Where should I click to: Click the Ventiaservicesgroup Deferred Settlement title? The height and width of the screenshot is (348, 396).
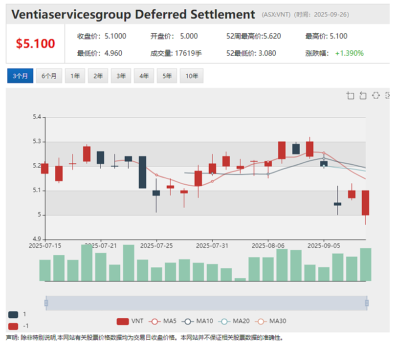tap(133, 14)
